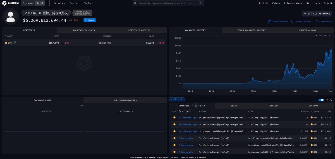
Task: Open the Top Counterparties tab
Action: point(125,100)
